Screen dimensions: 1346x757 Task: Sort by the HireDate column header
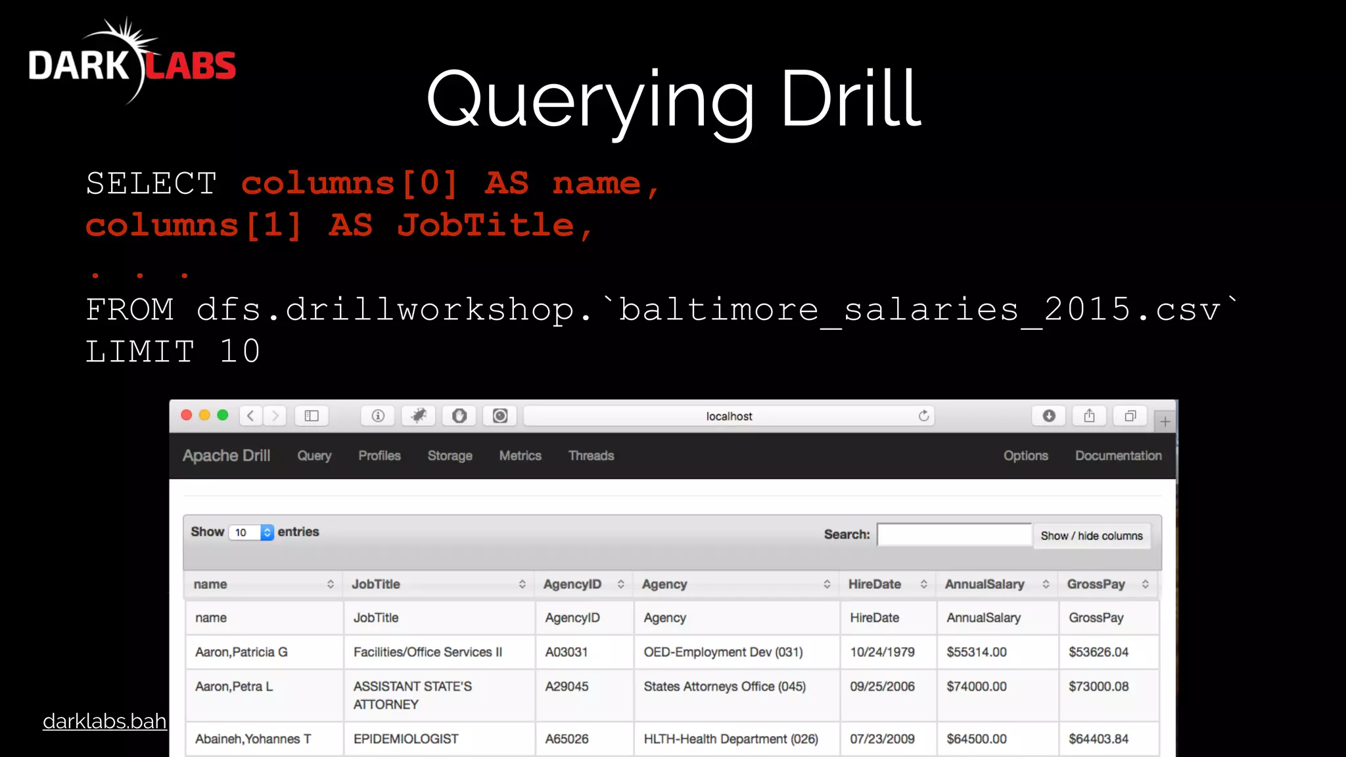(x=888, y=584)
